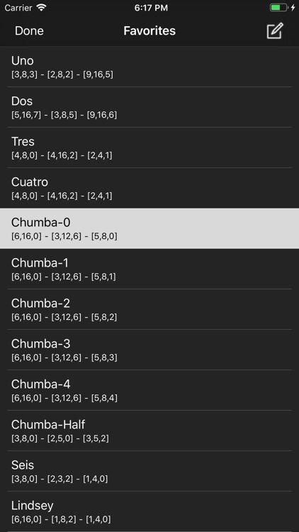Tap the charging bolt icon

coord(293,8)
